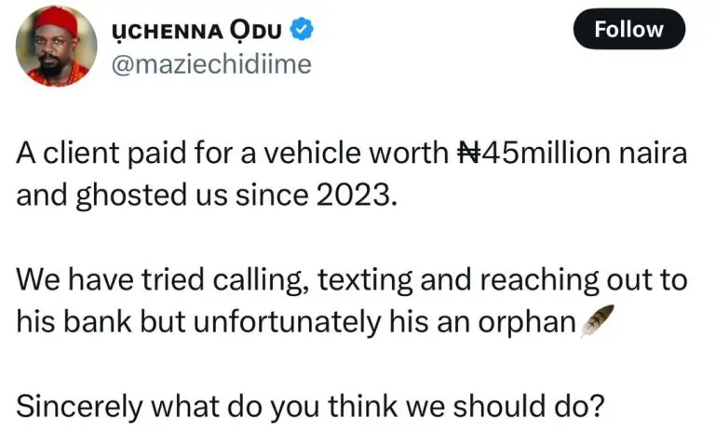Click the @maziechidiime handle
The width and height of the screenshot is (715, 445).
pyautogui.click(x=212, y=63)
